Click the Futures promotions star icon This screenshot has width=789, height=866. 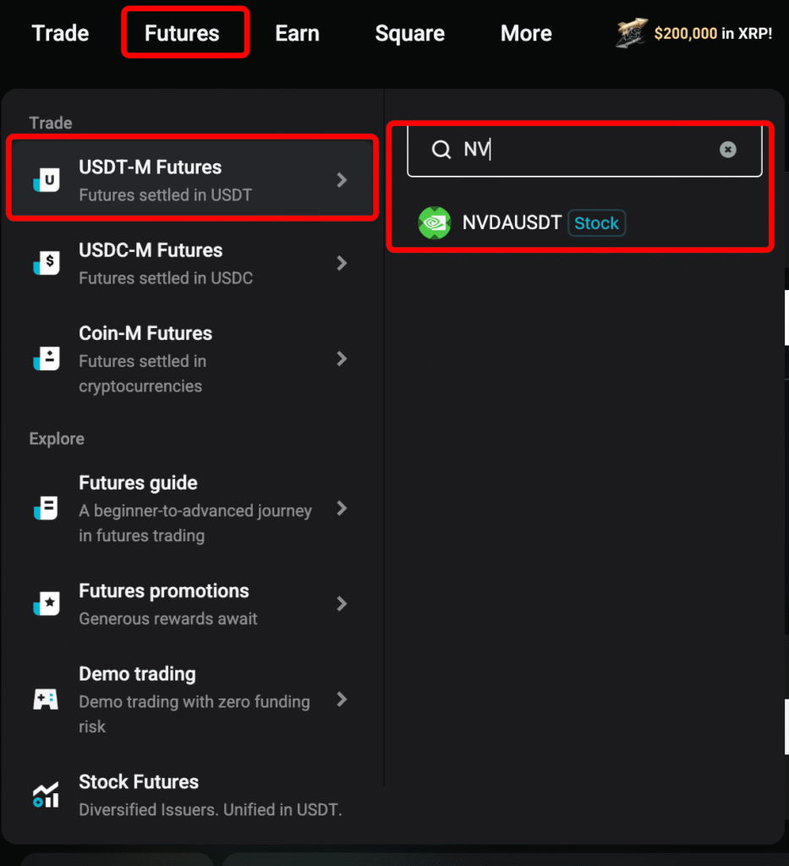(47, 604)
